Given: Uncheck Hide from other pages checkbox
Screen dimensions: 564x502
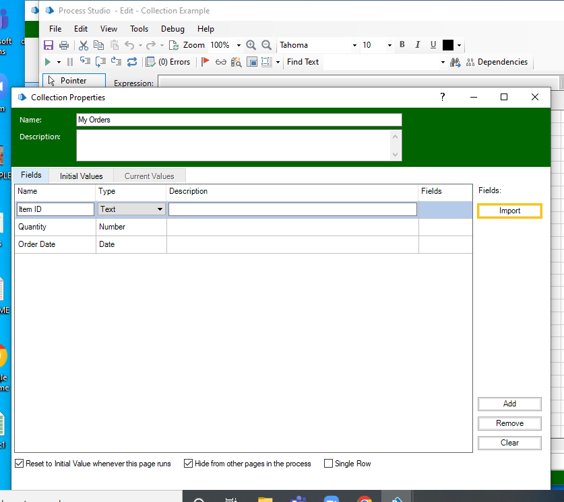Looking at the screenshot, I should tap(189, 464).
